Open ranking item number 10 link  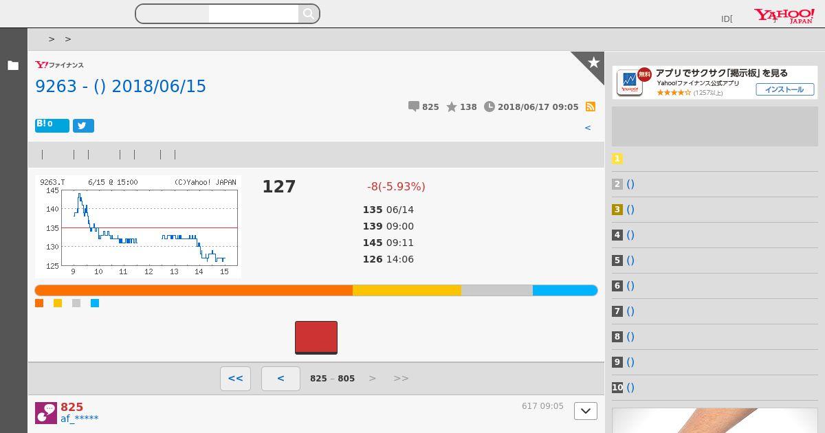[630, 388]
